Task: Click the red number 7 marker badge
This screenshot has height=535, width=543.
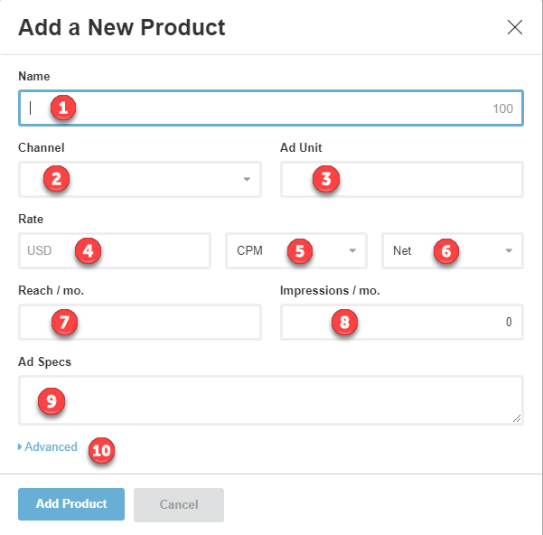Action: tap(63, 322)
